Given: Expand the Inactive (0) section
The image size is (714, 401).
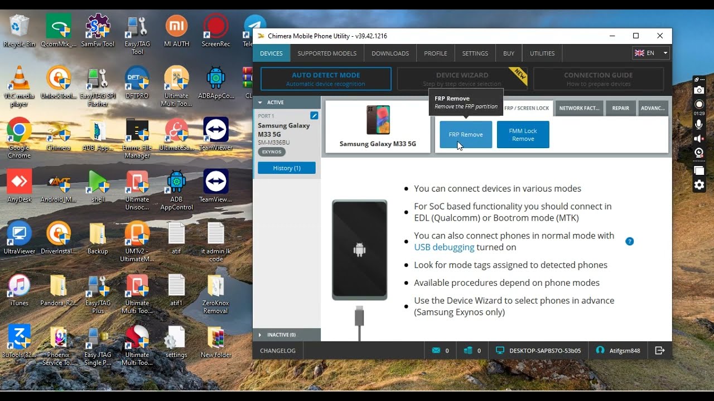Looking at the screenshot, I should 287,335.
